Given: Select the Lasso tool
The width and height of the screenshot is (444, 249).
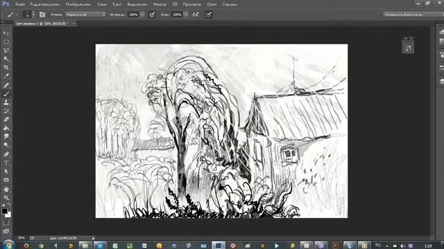Looking at the screenshot, I should click(6, 50).
